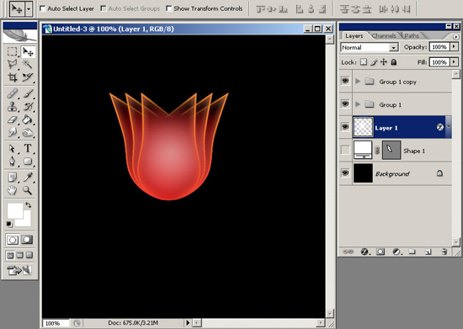
Task: Switch to the Paths tab
Action: pyautogui.click(x=412, y=35)
